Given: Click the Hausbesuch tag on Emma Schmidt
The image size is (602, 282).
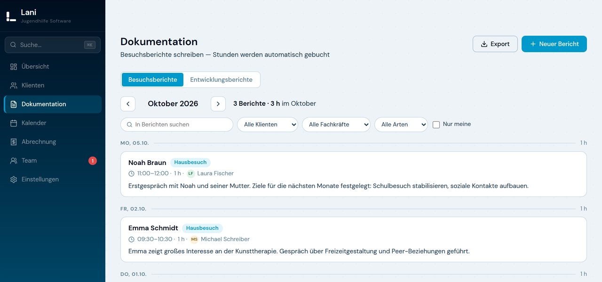Looking at the screenshot, I should tap(202, 228).
